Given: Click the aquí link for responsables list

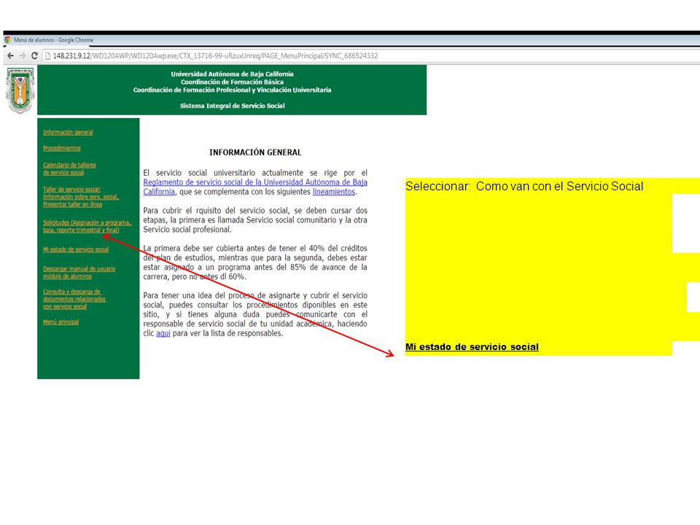Looking at the screenshot, I should coord(163,333).
